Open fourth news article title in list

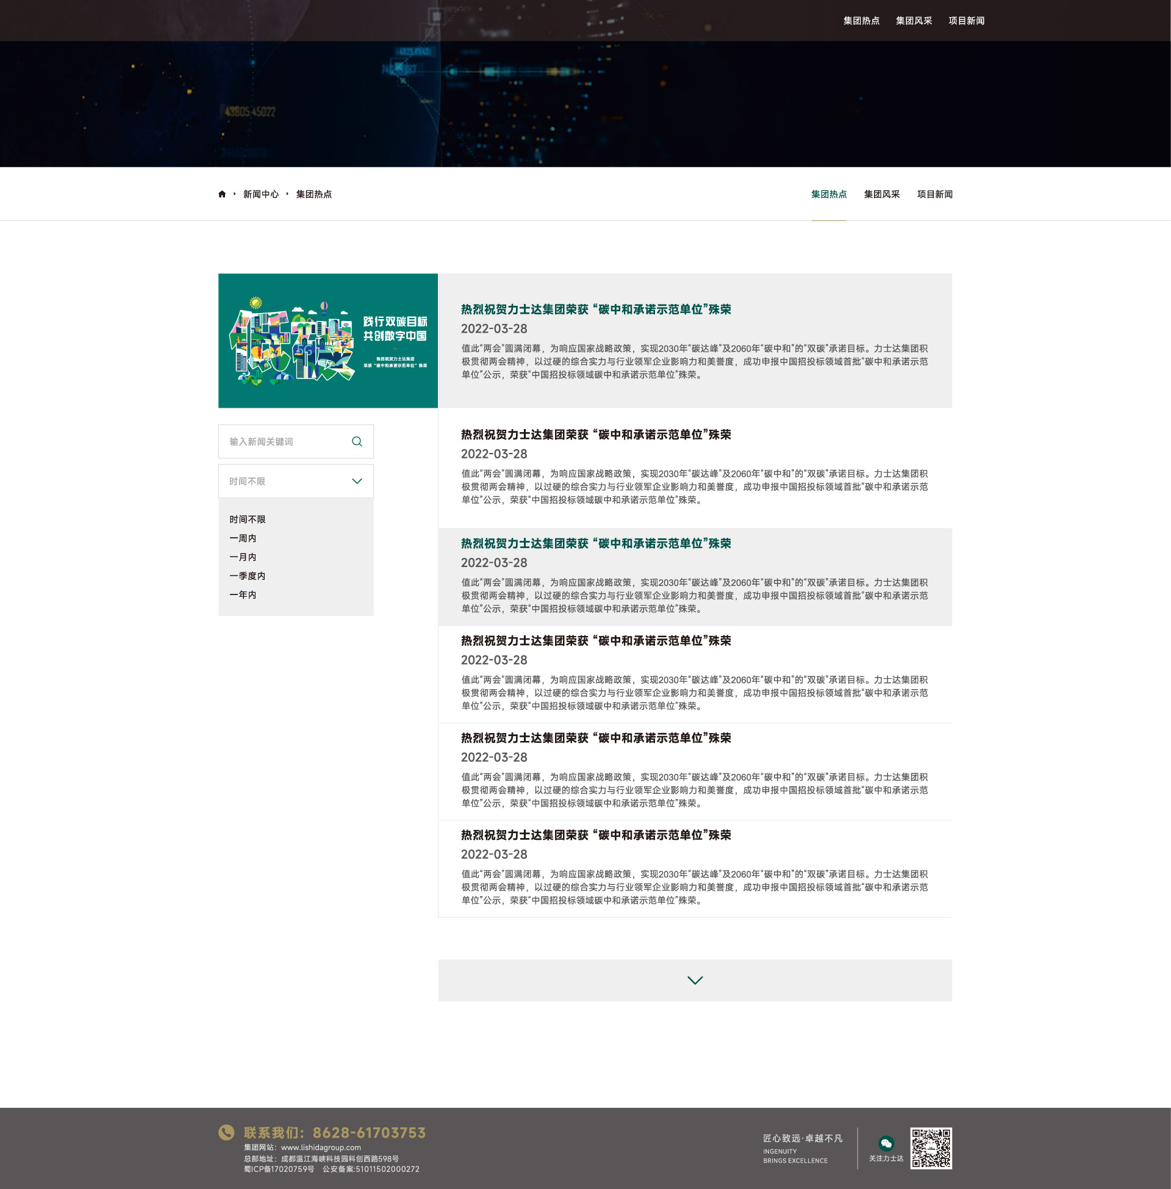pyautogui.click(x=596, y=641)
